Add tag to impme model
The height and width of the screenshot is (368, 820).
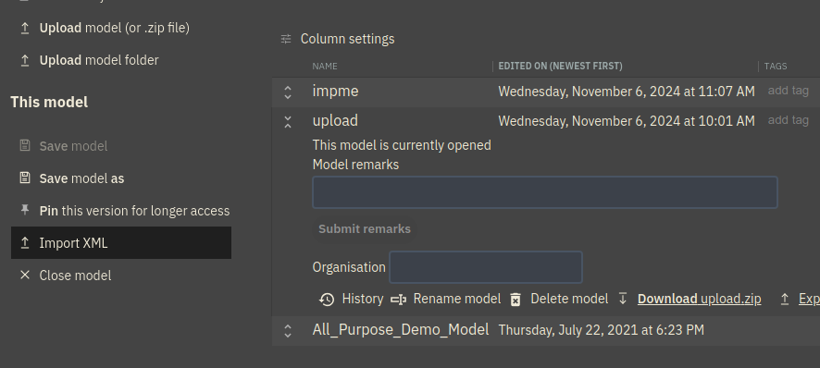tap(789, 91)
